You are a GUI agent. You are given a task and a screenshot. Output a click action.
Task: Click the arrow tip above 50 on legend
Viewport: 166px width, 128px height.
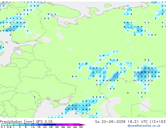click(83, 125)
